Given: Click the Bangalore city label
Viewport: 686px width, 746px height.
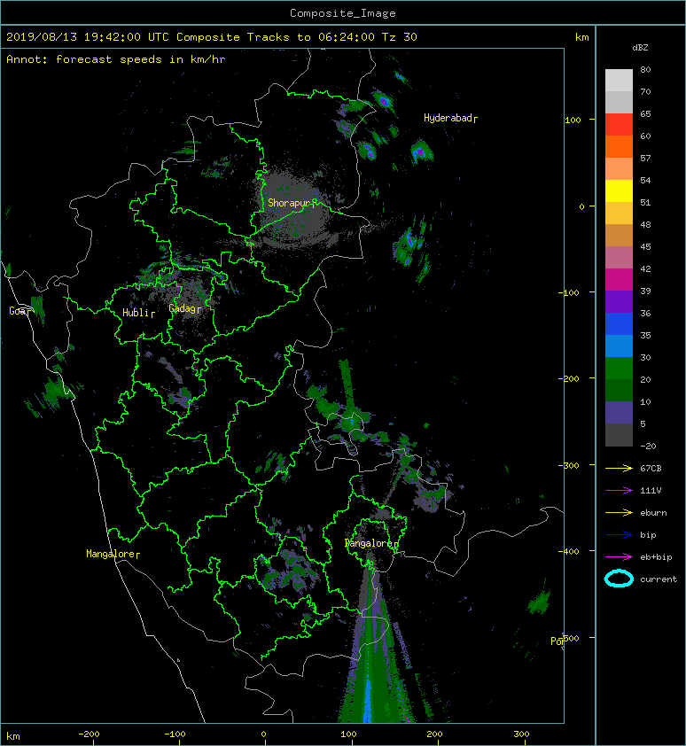Looking at the screenshot, I should click(x=370, y=543).
